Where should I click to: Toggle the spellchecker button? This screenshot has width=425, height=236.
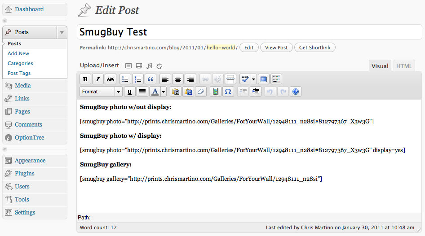(245, 79)
